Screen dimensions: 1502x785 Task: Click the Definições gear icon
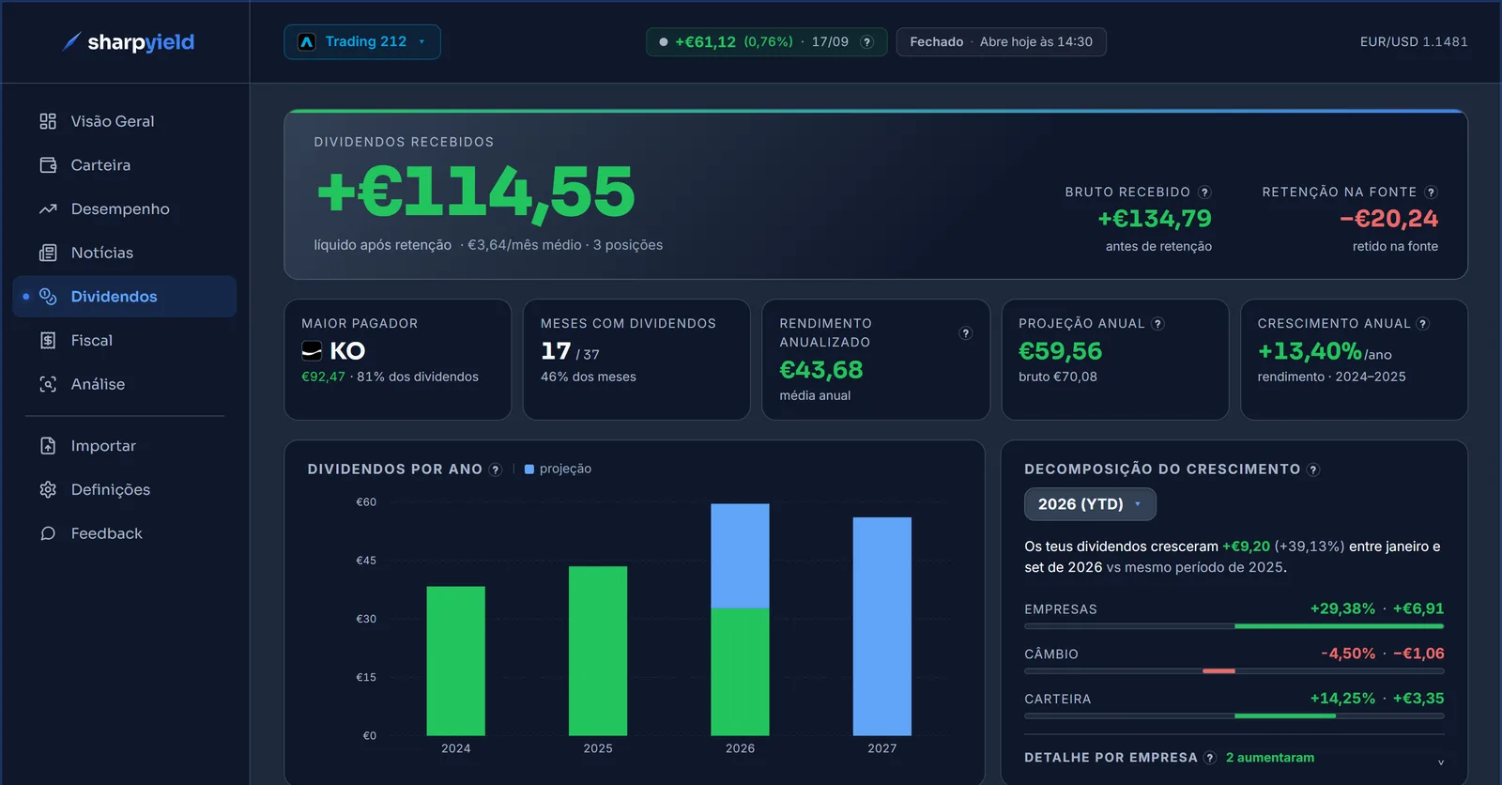[48, 489]
